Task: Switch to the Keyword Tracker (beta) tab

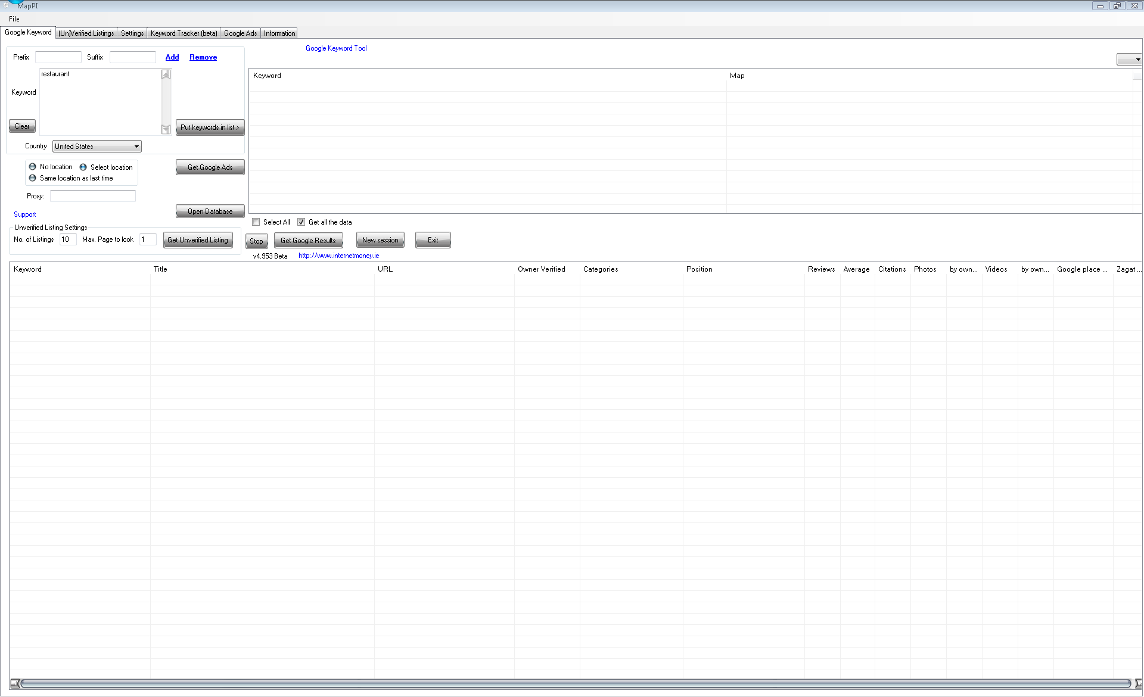Action: tap(184, 33)
